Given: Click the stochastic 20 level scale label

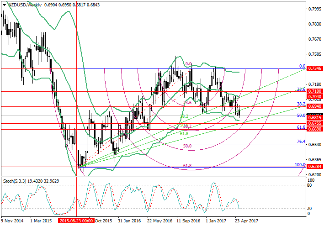Looking at the screenshot, I should tap(309, 209).
